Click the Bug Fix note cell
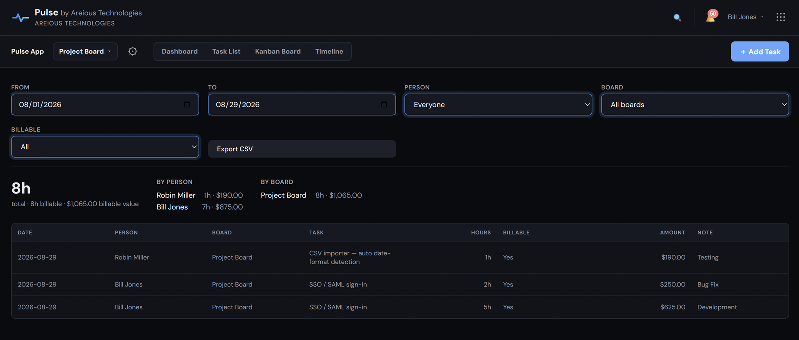This screenshot has height=340, width=799. 708,284
